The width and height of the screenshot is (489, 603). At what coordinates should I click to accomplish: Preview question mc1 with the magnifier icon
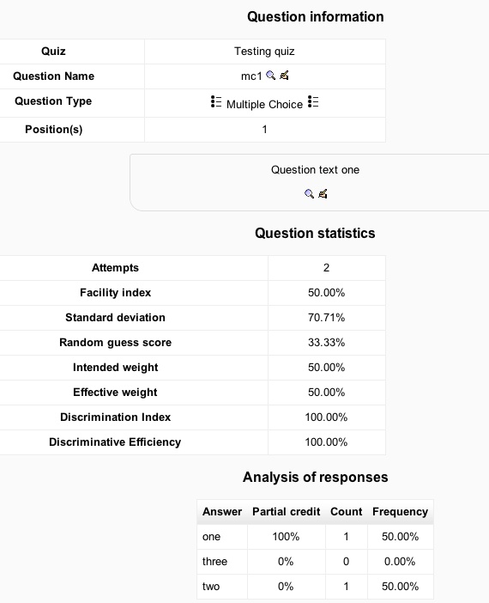271,76
